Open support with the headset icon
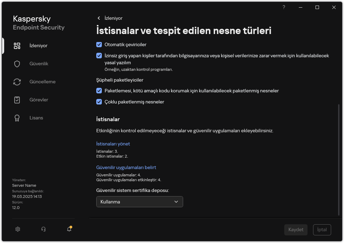This screenshot has width=344, height=243. pyautogui.click(x=43, y=229)
